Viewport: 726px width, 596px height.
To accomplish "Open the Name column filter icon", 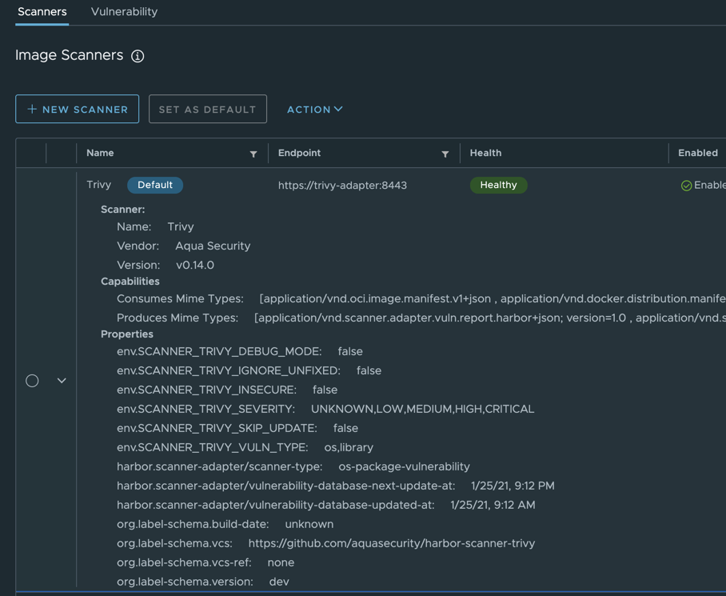I will coord(253,153).
